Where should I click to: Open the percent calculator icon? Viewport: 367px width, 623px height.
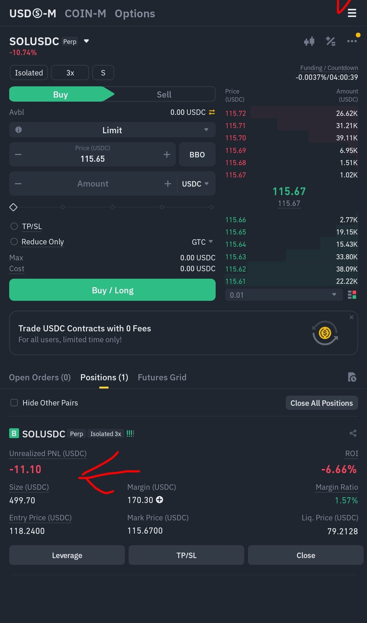click(331, 41)
